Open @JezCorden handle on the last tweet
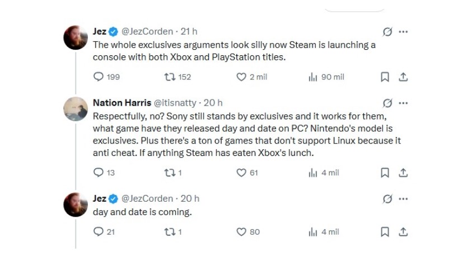 tap(147, 198)
